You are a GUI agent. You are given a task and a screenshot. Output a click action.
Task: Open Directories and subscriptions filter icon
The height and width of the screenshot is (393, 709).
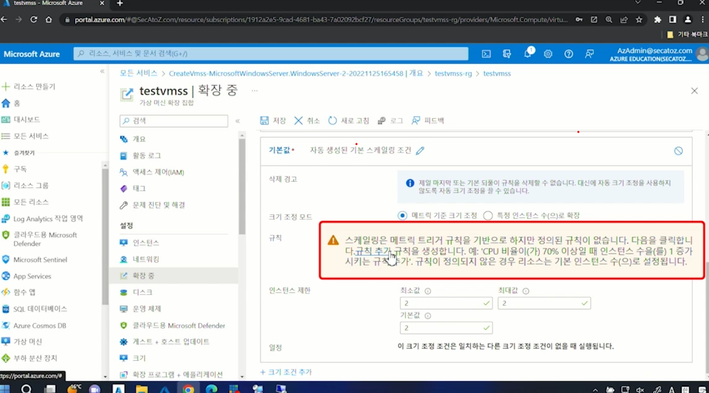(x=507, y=54)
